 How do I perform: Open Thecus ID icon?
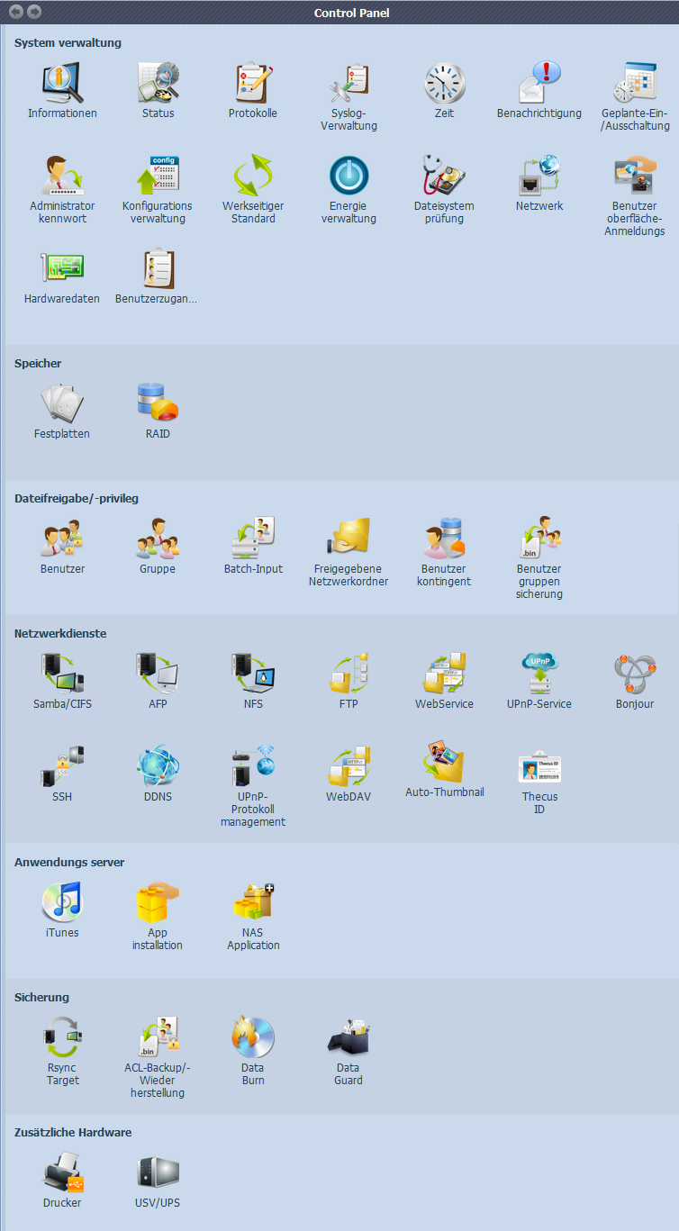pyautogui.click(x=539, y=767)
